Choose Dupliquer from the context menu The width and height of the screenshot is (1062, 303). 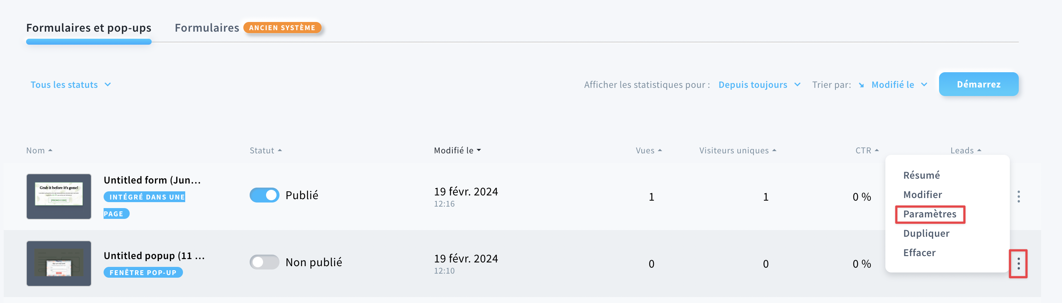click(926, 233)
